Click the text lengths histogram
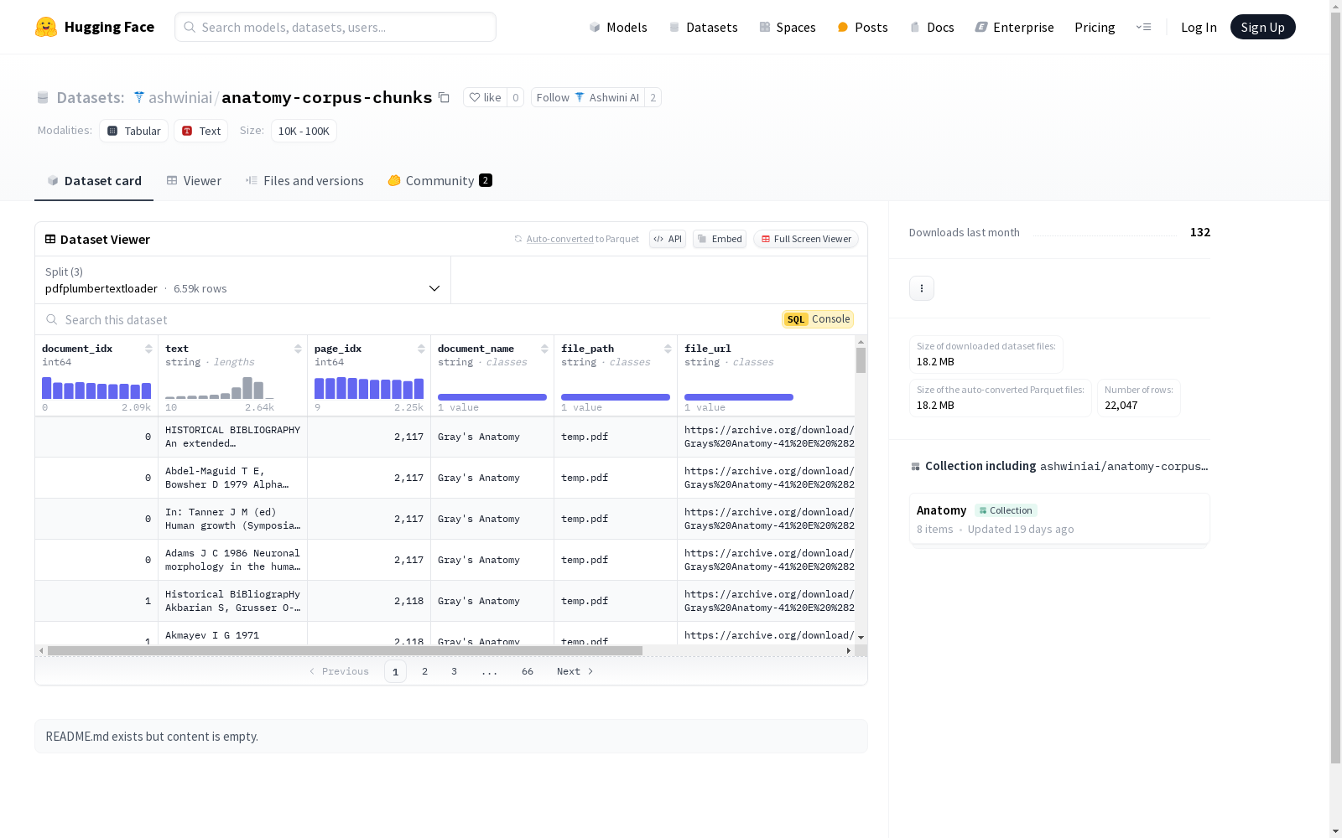This screenshot has height=838, width=1342. click(220, 388)
